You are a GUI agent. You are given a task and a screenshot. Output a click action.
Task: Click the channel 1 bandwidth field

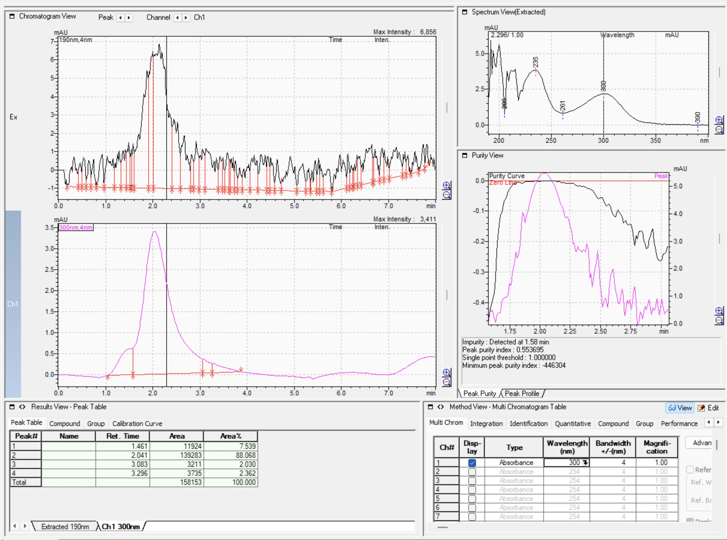click(x=613, y=463)
